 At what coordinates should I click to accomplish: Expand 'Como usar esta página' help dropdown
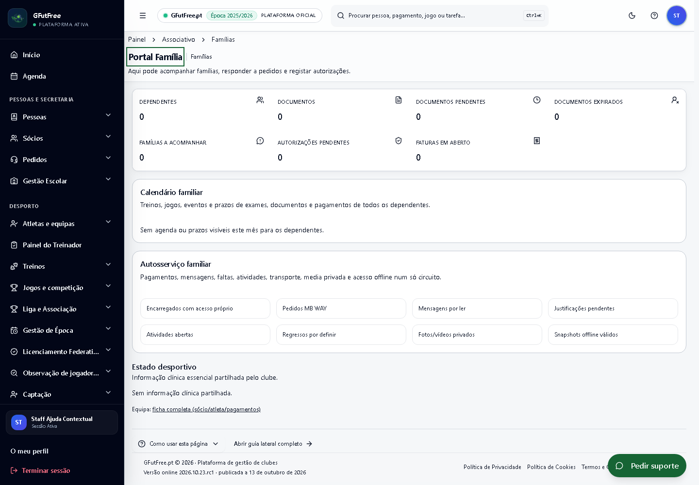click(x=178, y=444)
